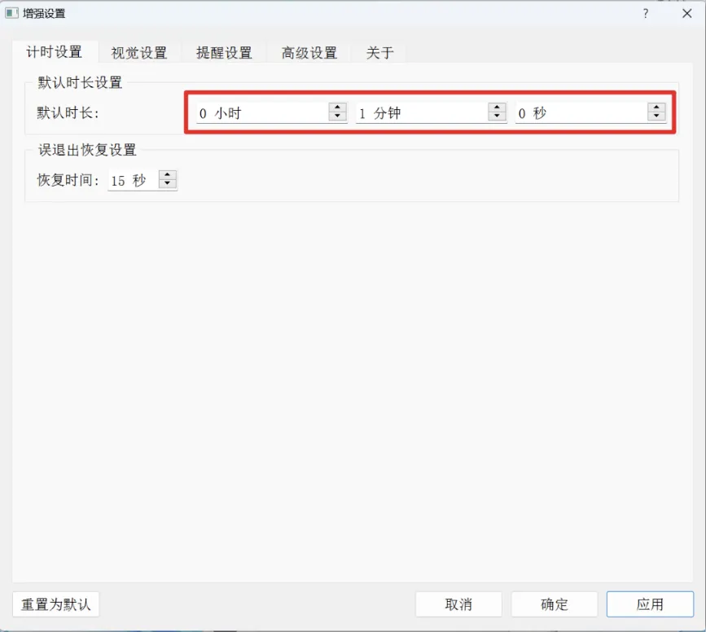Viewport: 706px width, 632px height.
Task: Click the 误退出恢复设置 group title
Action: point(87,150)
